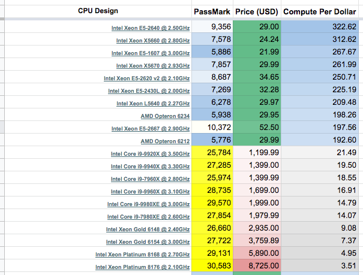Select the CPU Design column header

pyautogui.click(x=98, y=11)
